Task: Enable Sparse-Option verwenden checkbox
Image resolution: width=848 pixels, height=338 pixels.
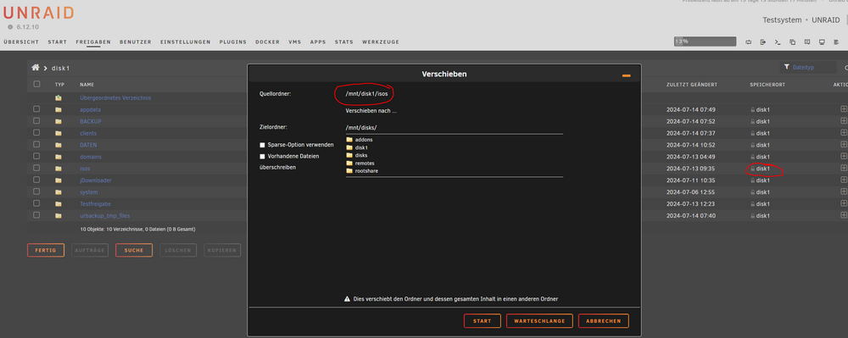Action: pos(262,145)
